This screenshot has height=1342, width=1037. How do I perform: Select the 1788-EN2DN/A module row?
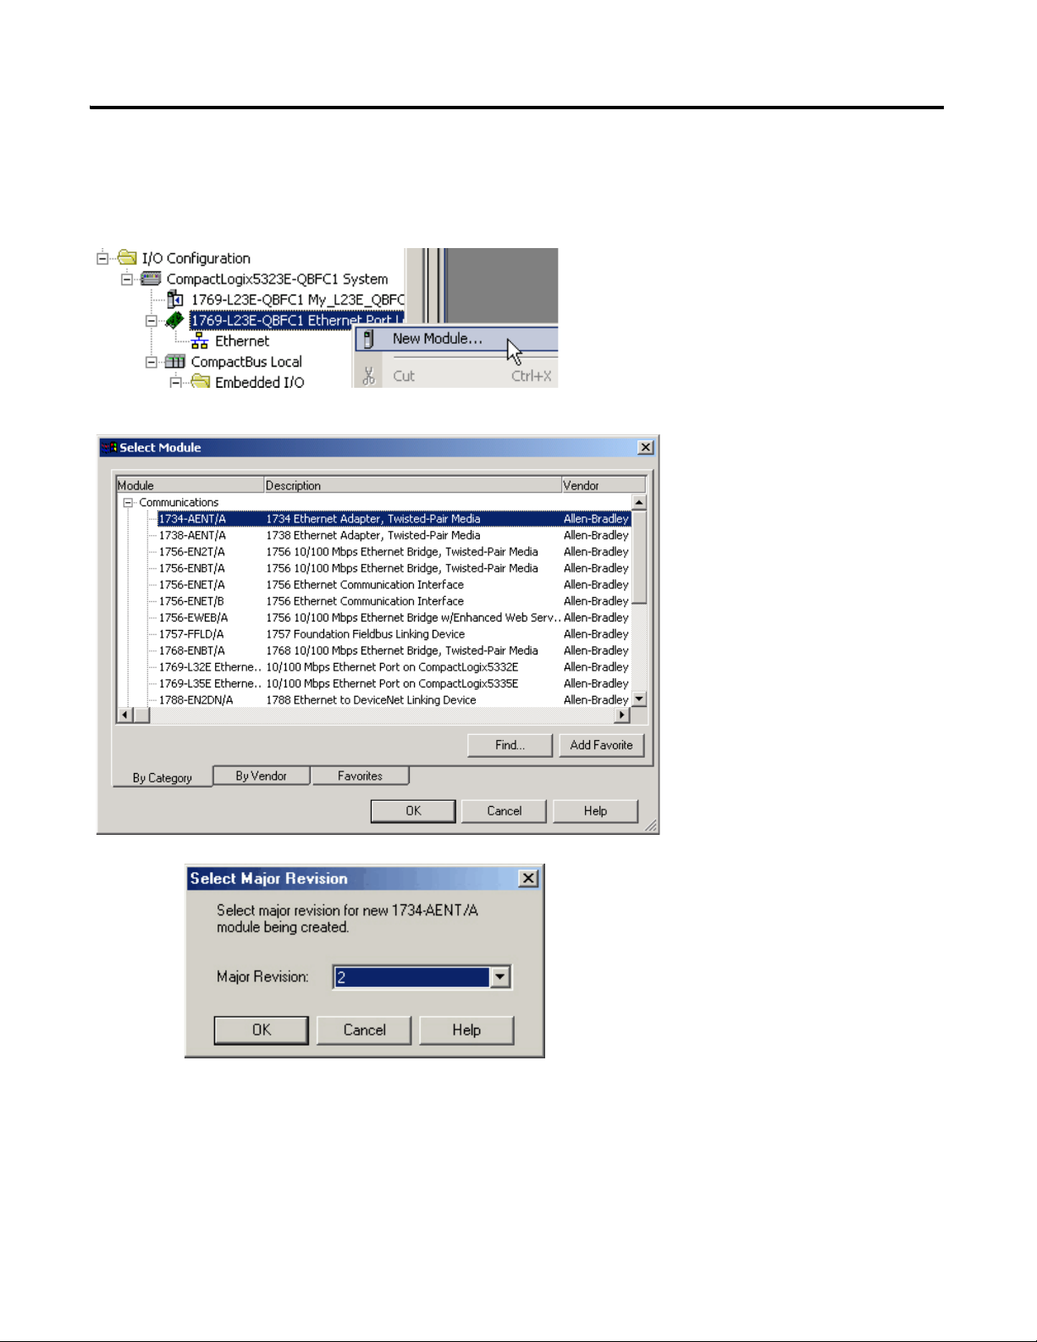coord(394,700)
